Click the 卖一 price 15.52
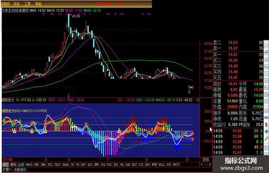This screenshot has width=269, height=173. coord(233,48)
